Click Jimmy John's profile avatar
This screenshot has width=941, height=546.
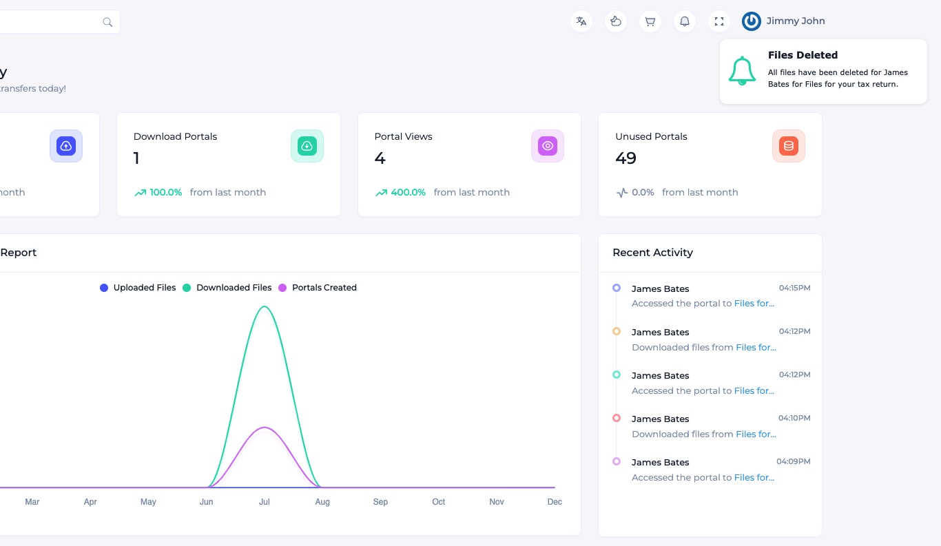(752, 21)
